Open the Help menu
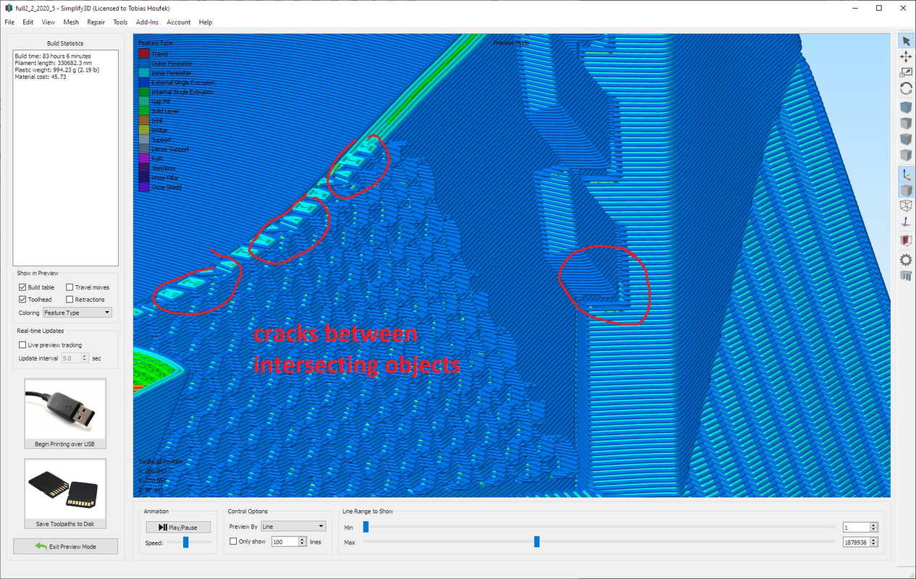916x579 pixels. [x=206, y=22]
